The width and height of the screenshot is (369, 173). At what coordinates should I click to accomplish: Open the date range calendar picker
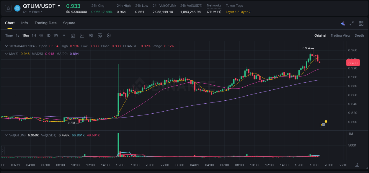tap(73, 35)
